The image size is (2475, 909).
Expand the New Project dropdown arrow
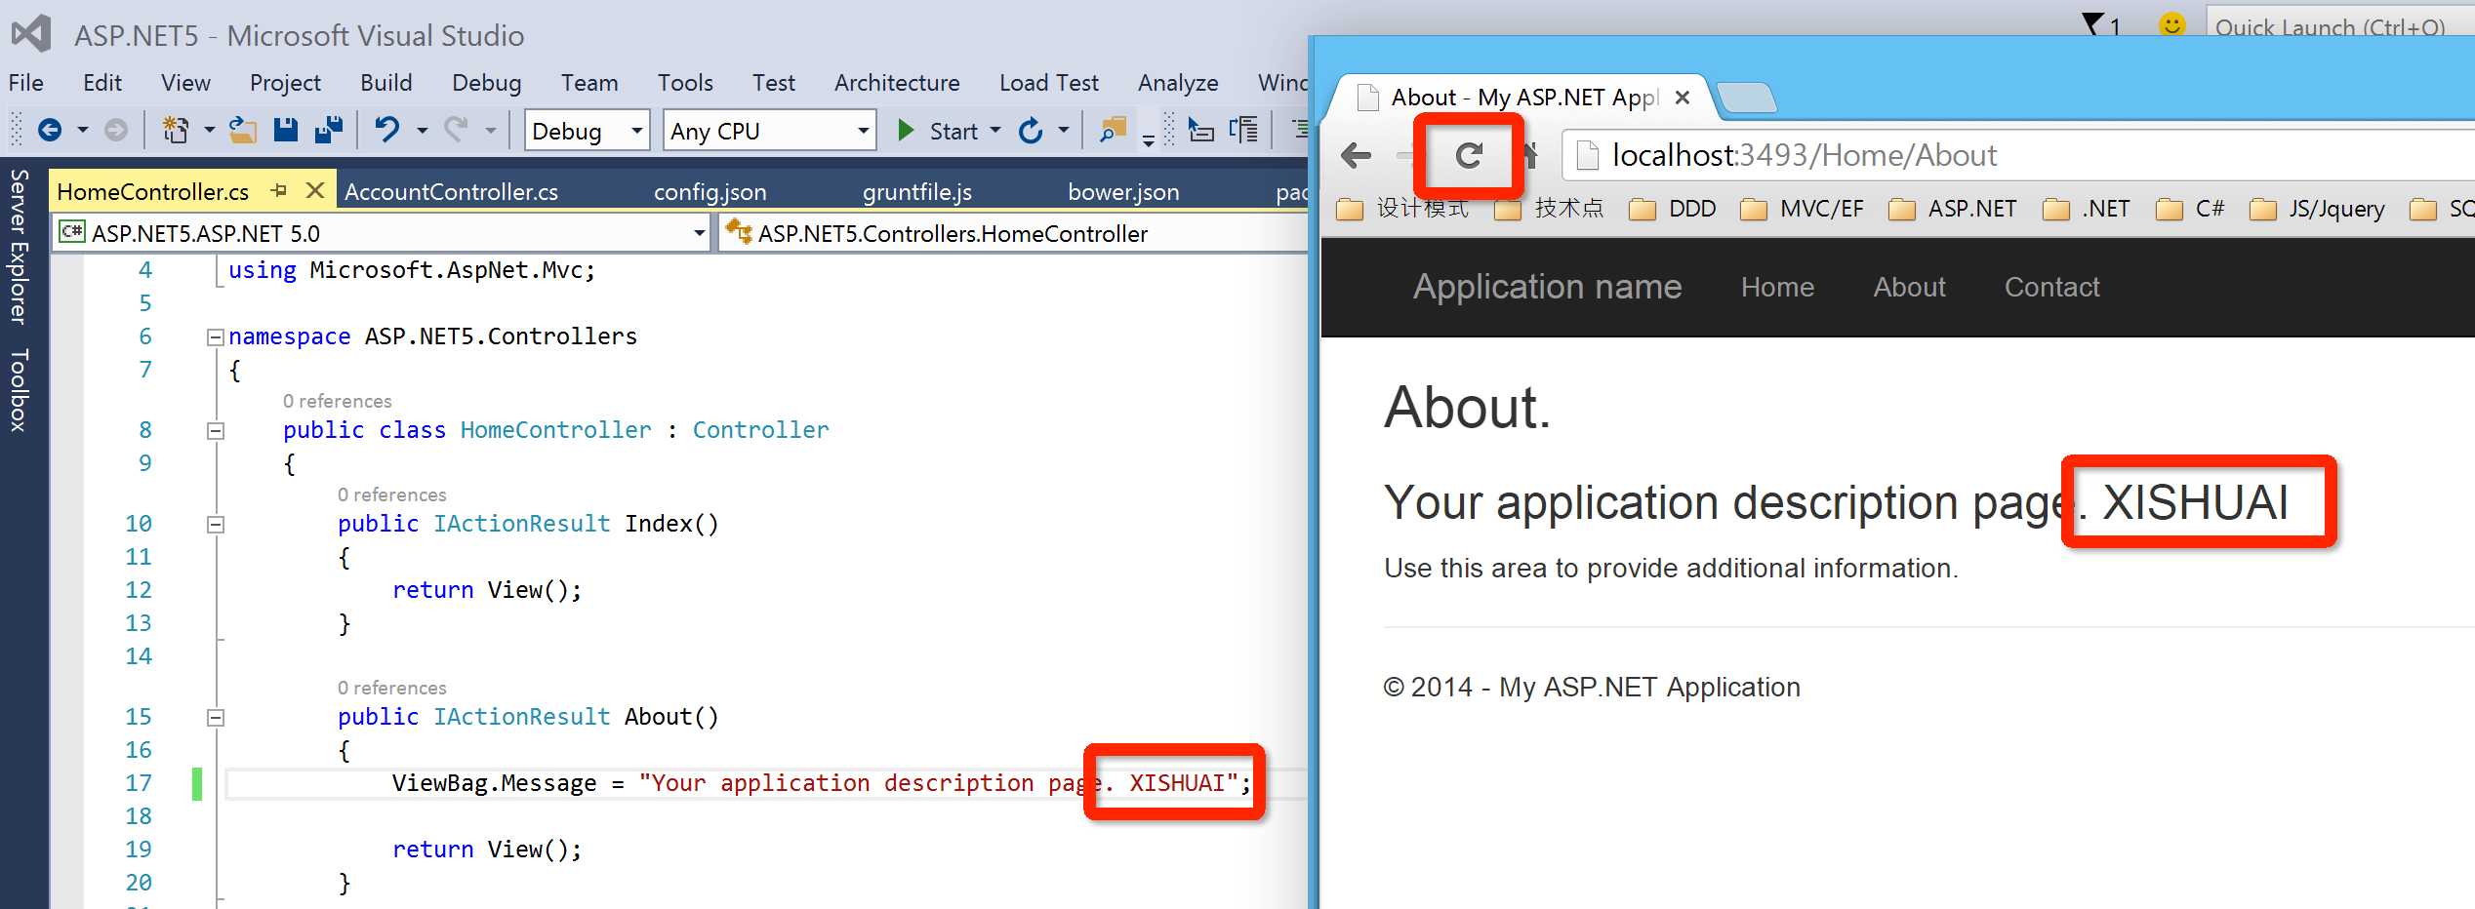[x=209, y=130]
